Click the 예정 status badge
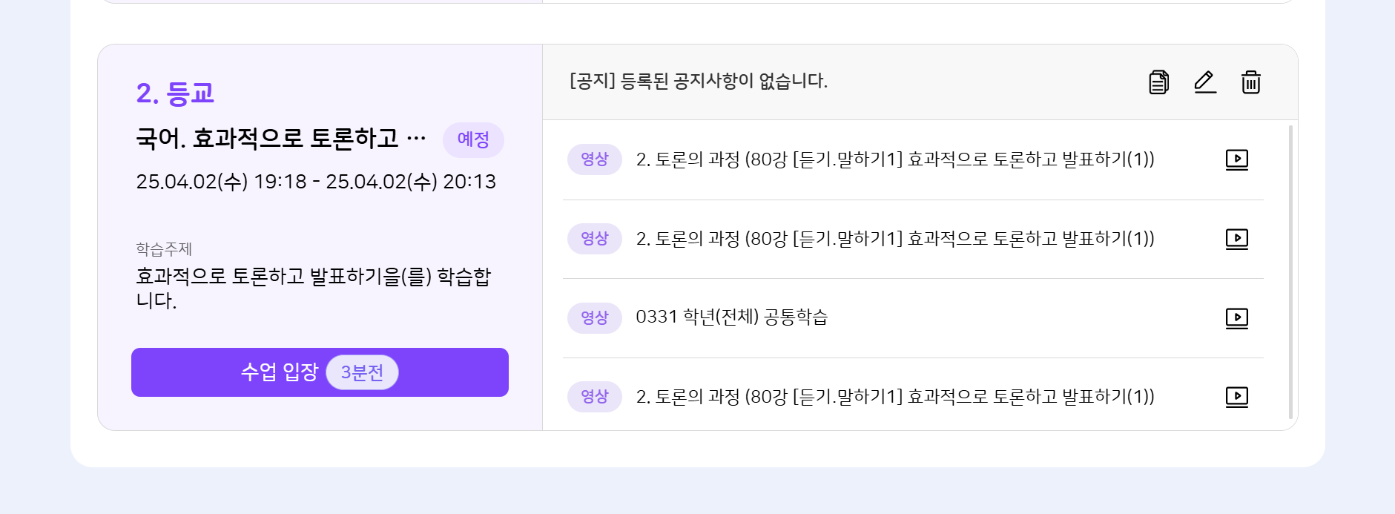The image size is (1395, 514). tap(473, 140)
